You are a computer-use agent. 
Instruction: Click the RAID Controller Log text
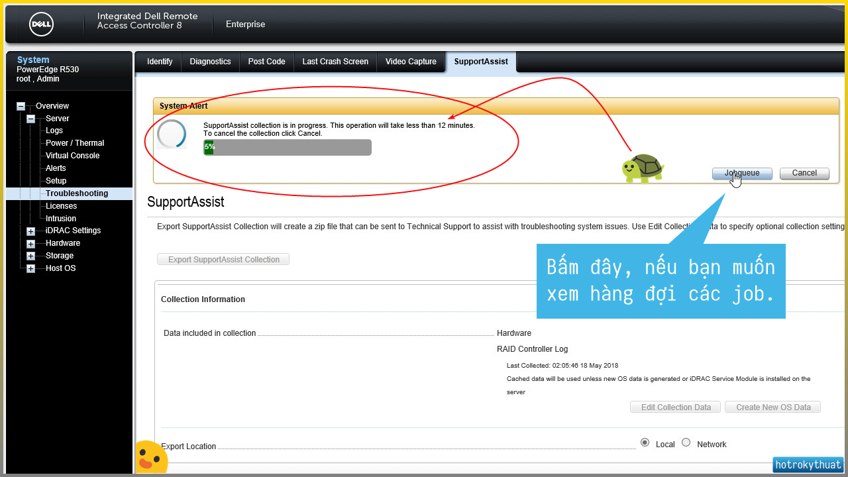tap(532, 349)
